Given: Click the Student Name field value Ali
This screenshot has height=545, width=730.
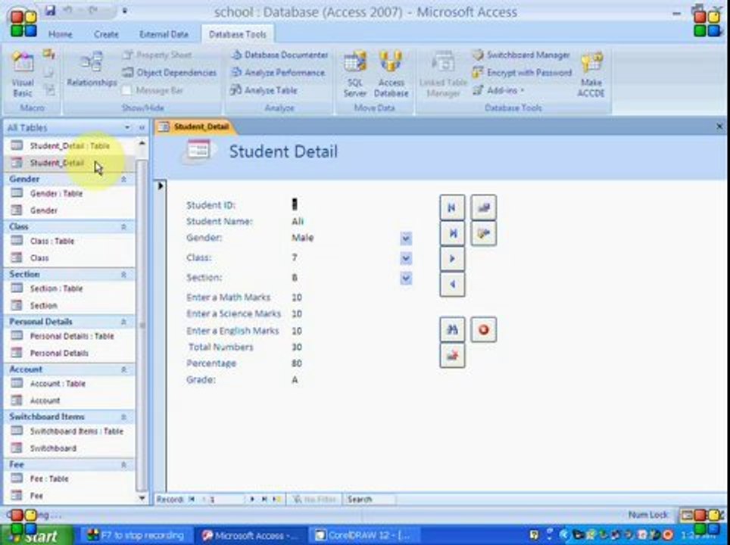Looking at the screenshot, I should tap(298, 222).
